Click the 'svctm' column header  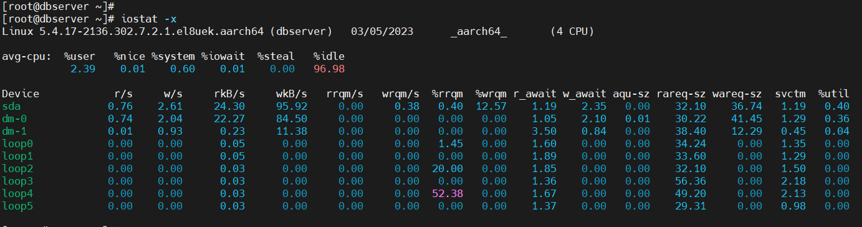pos(790,94)
